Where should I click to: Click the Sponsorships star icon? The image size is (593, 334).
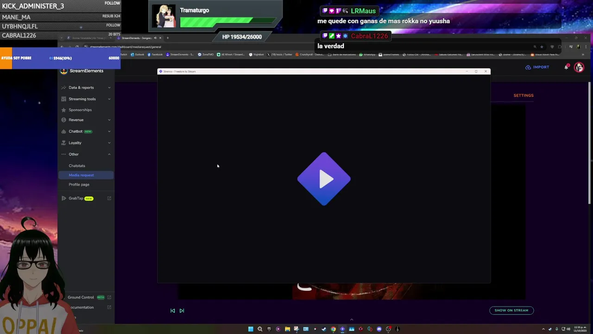click(63, 110)
